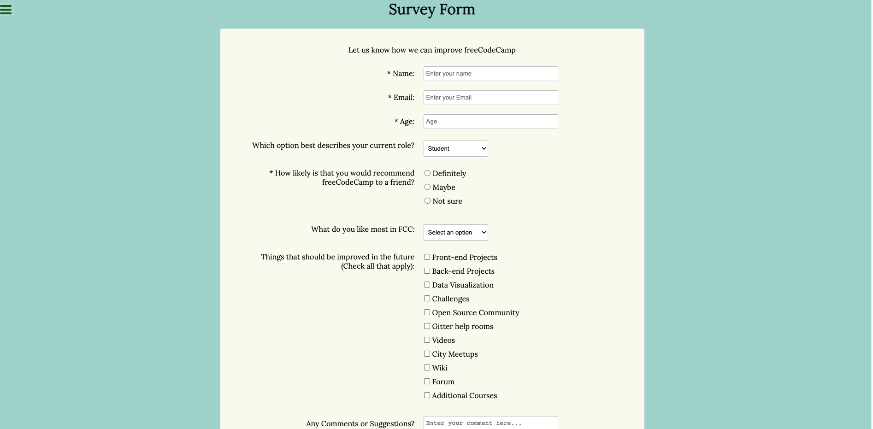Open the hamburger navigation menu
873x429 pixels.
click(x=6, y=9)
